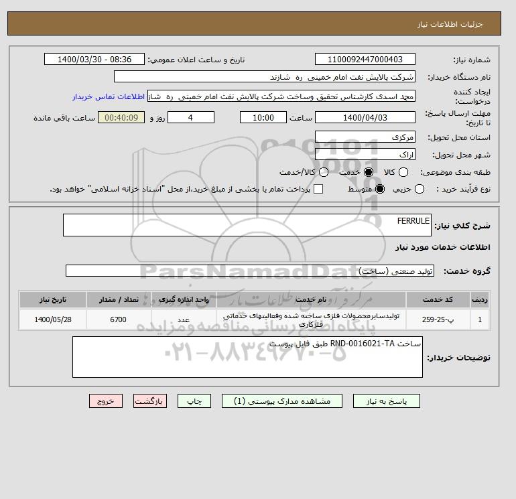Select the کالا/خدمت radio option
The image size is (516, 499).
pyautogui.click(x=324, y=172)
